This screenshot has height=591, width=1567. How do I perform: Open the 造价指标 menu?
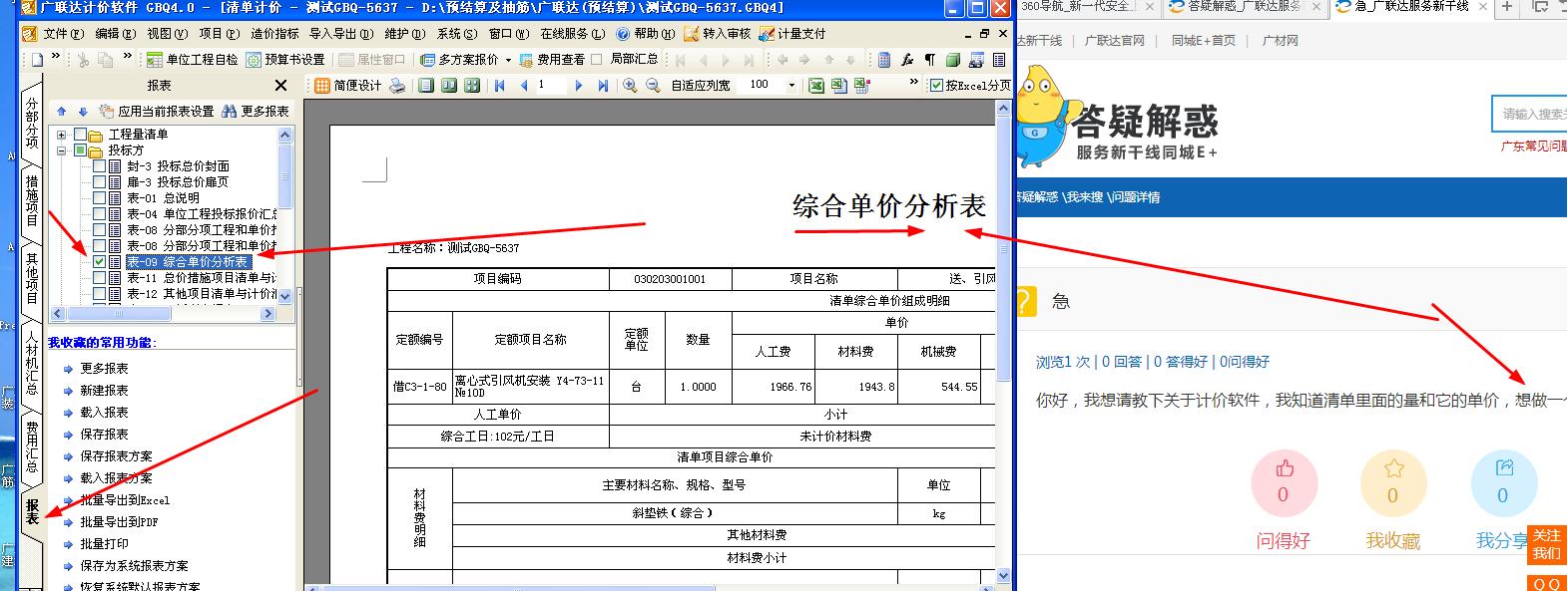pos(274,34)
